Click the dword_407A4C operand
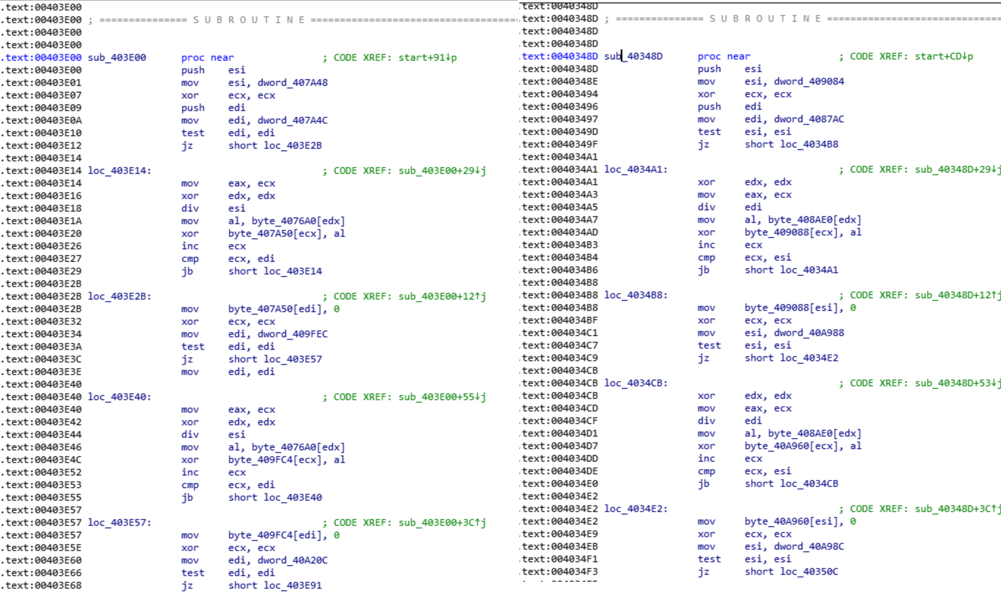Image resolution: width=1001 pixels, height=592 pixels. (x=292, y=120)
